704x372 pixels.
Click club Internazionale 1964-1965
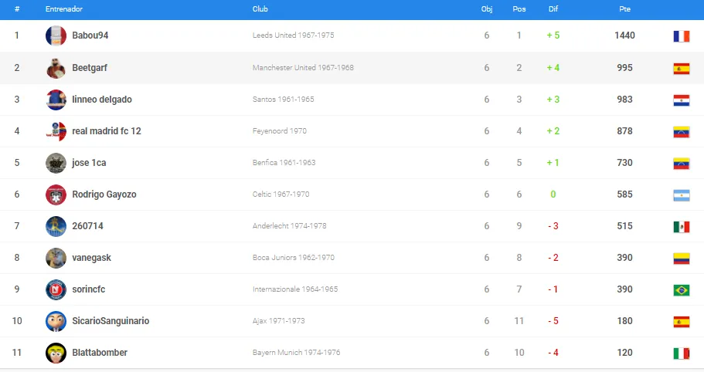[x=295, y=289]
